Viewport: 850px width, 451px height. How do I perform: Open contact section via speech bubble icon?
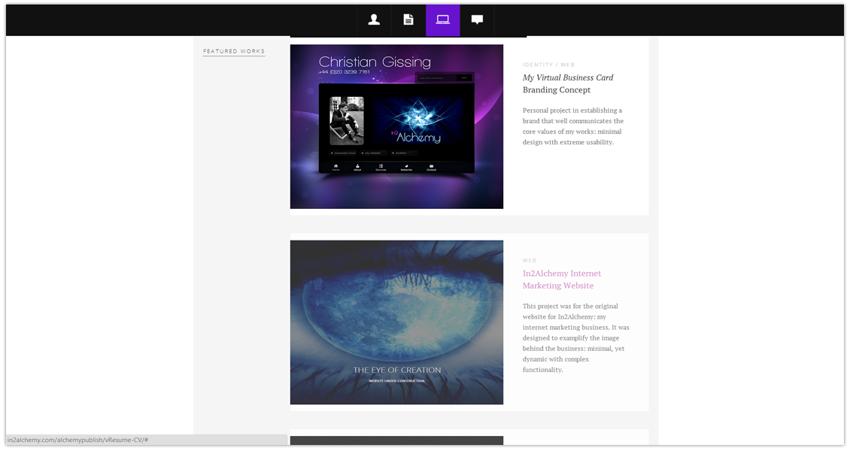click(477, 20)
